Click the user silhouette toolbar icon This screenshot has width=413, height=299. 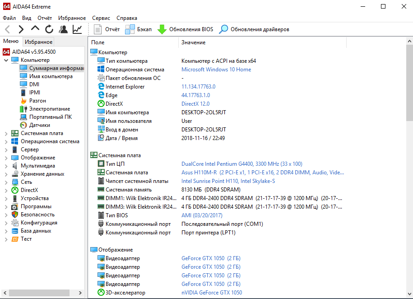tap(63, 29)
